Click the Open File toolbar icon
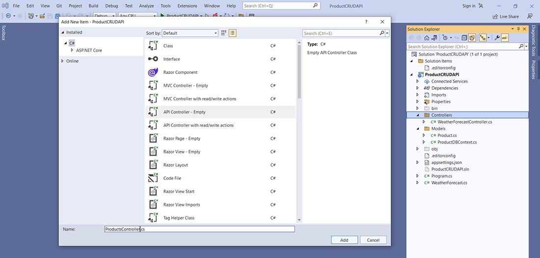Image resolution: width=540 pixels, height=258 pixels. click(42, 16)
